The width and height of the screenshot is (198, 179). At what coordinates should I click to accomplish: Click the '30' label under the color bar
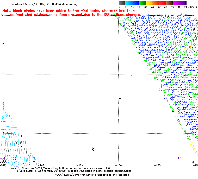coord(159,7)
